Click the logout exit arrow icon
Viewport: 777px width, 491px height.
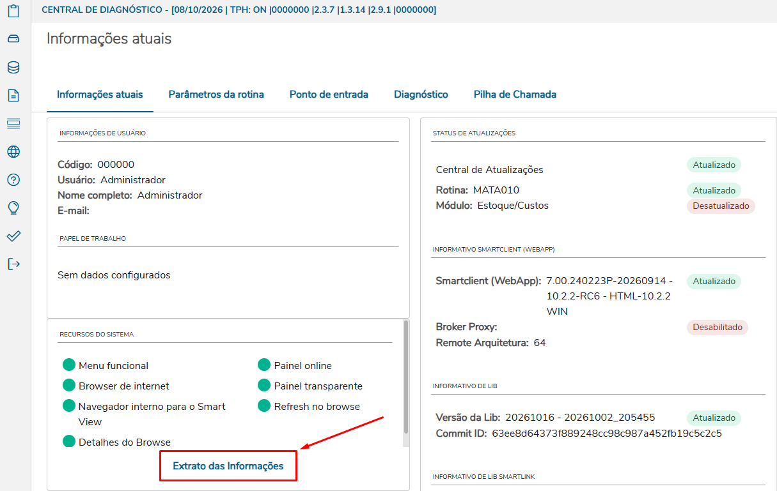coord(13,264)
